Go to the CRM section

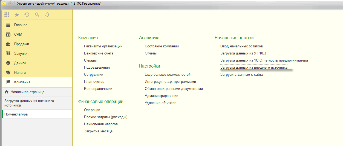click(18, 34)
